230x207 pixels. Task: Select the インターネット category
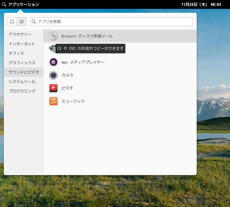point(24,44)
